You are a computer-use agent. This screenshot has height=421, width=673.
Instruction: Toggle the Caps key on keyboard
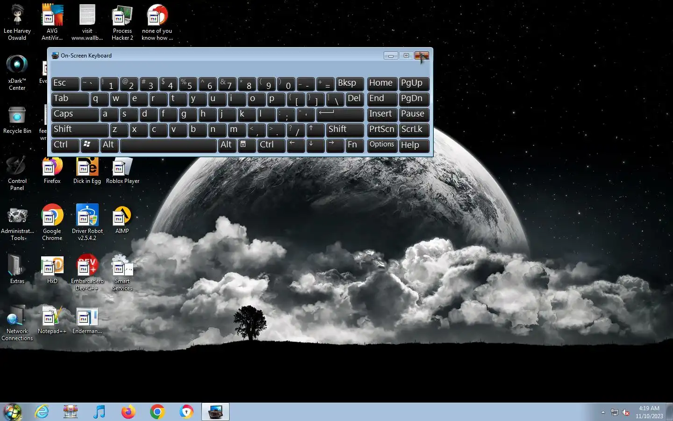(75, 114)
